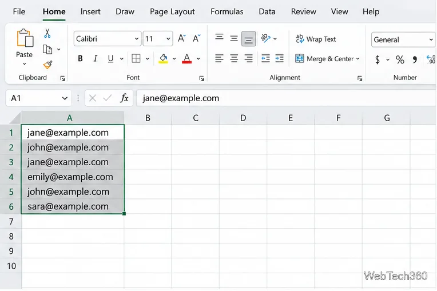Click the Insert Function fx icon
437x291 pixels.
click(x=124, y=98)
